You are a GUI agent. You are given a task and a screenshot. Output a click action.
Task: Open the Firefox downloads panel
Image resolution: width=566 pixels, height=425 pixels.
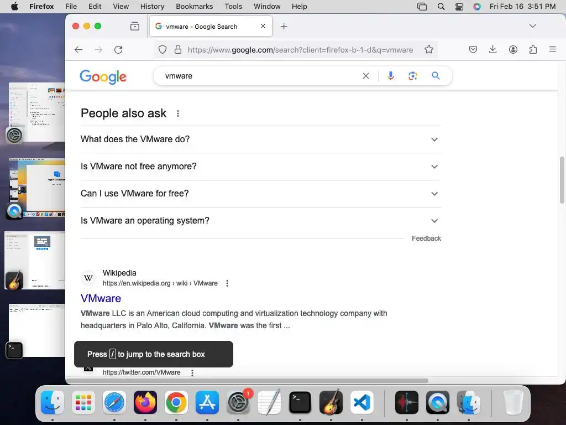(492, 49)
